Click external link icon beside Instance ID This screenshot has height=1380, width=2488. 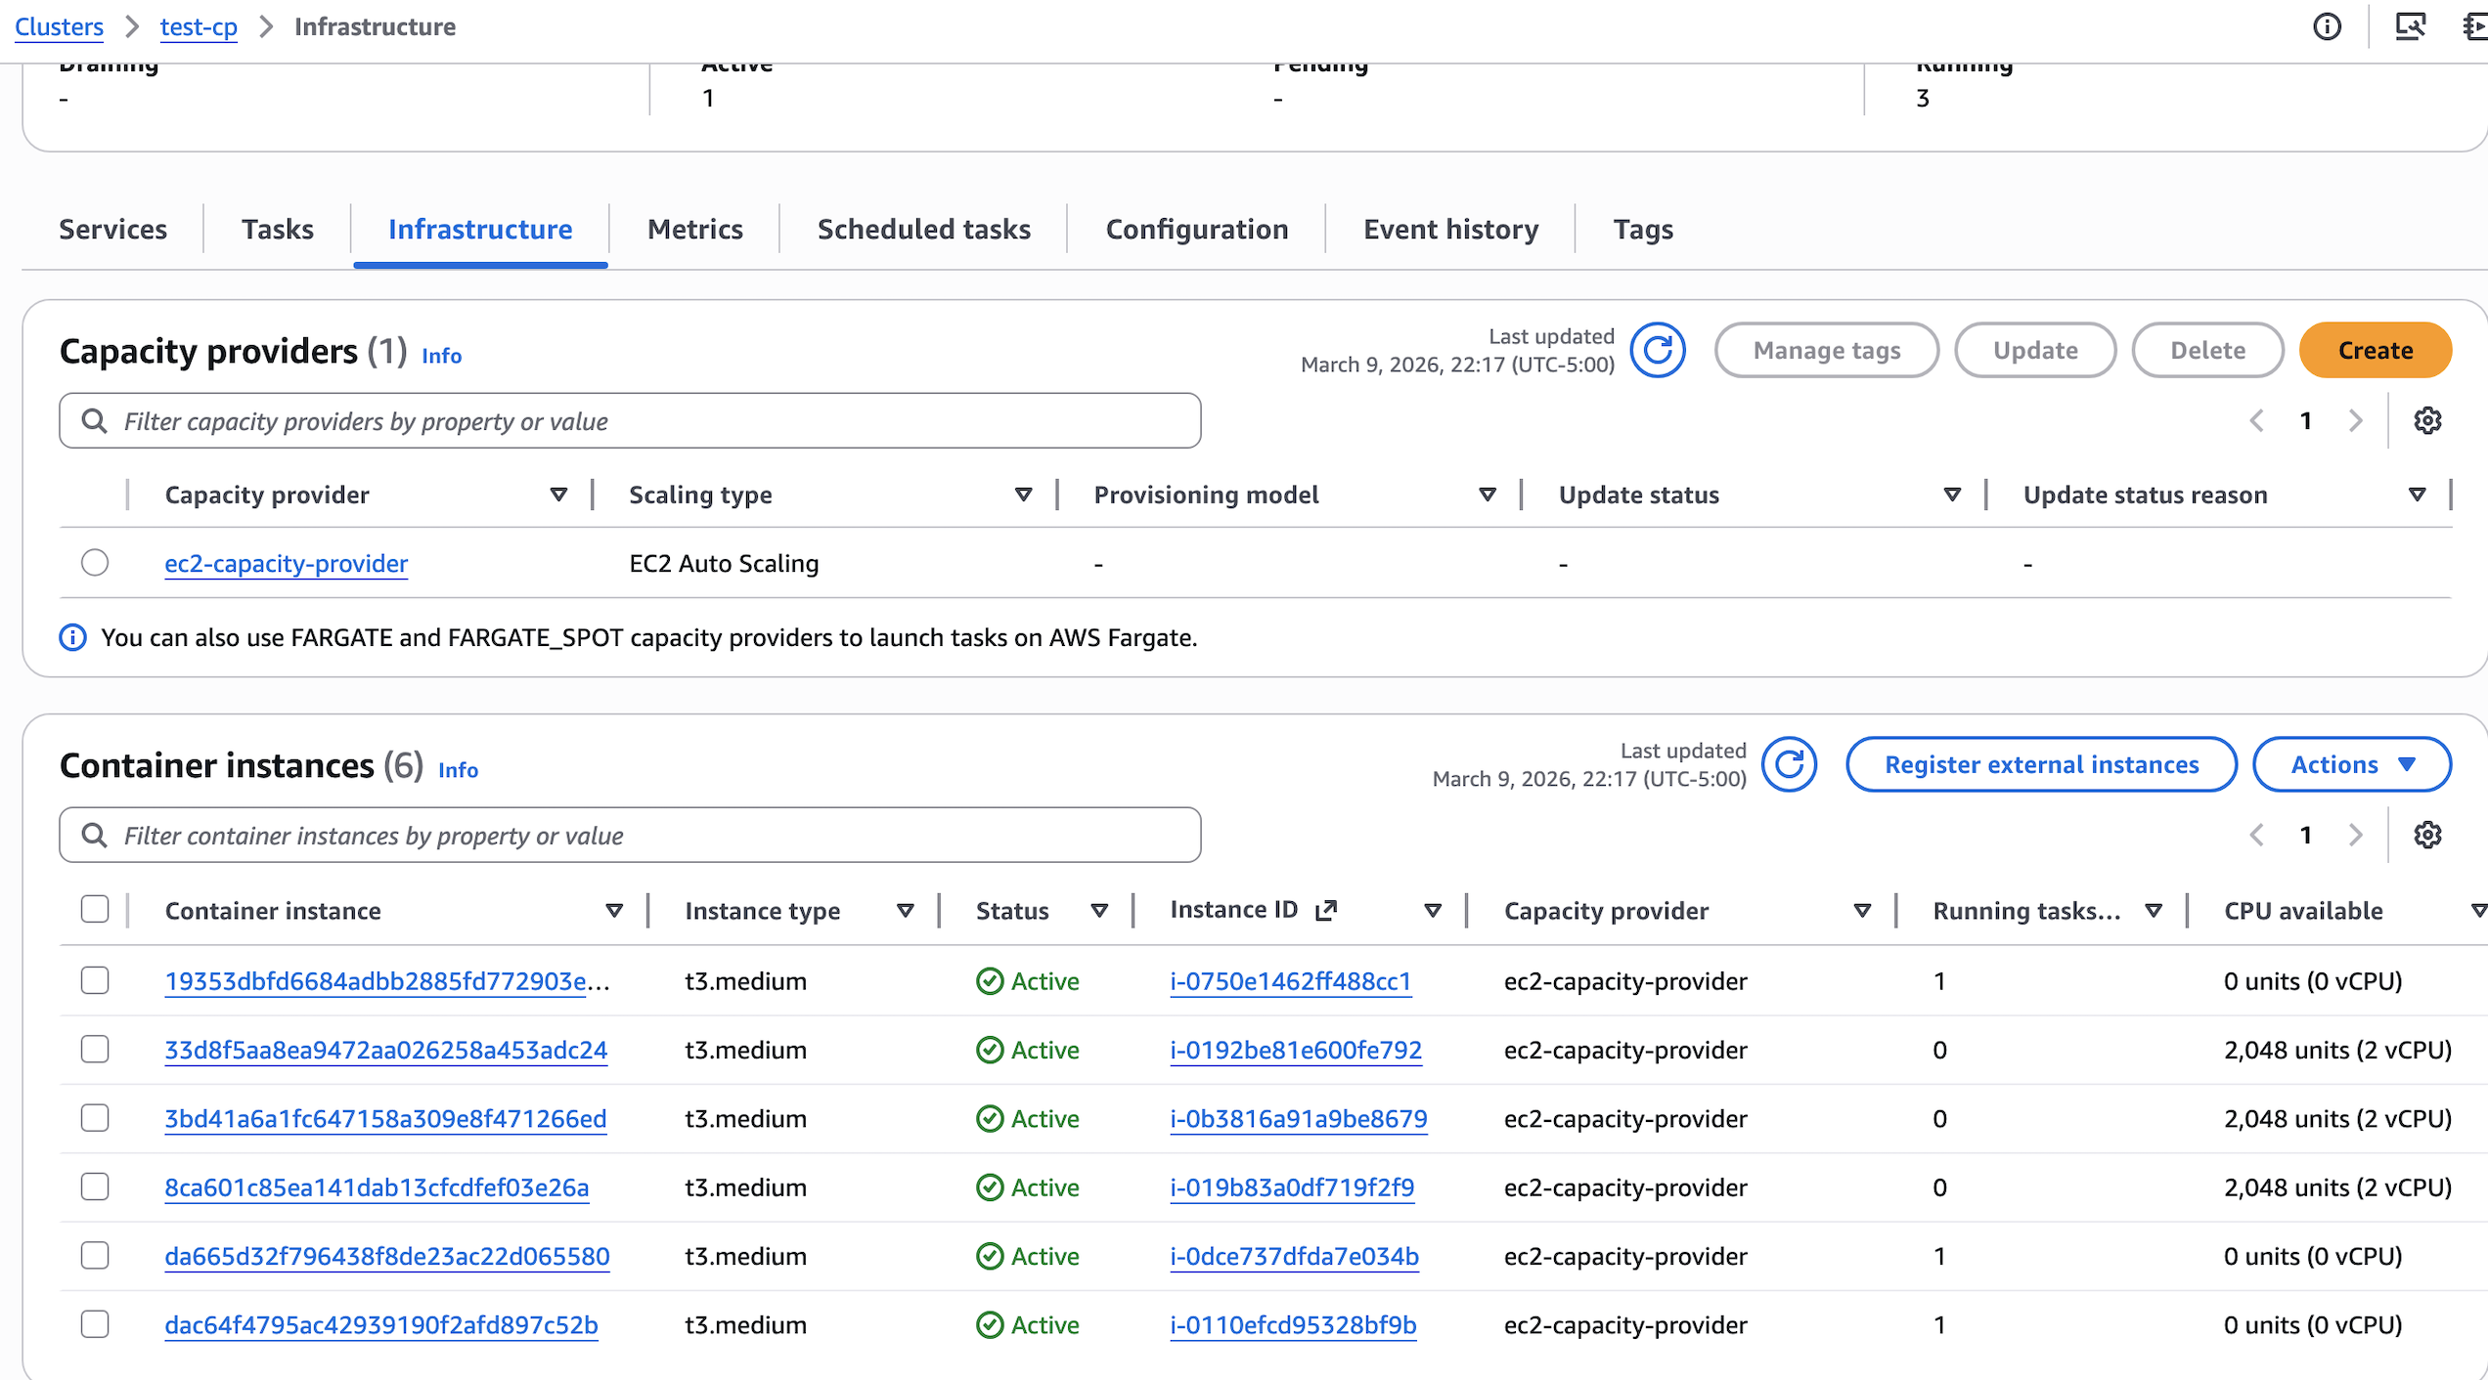tap(1326, 911)
